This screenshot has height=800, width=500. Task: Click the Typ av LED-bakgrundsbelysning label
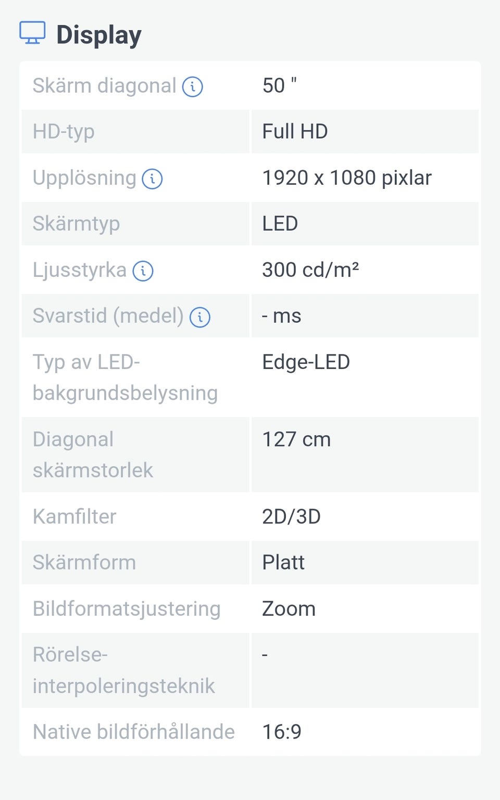125,377
